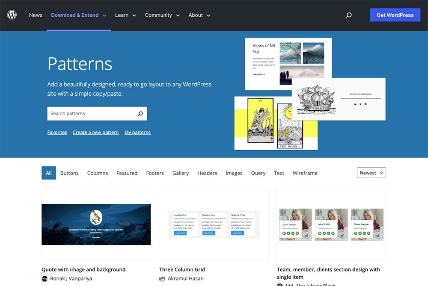Expand the Download & Extend menu chevron

click(104, 15)
